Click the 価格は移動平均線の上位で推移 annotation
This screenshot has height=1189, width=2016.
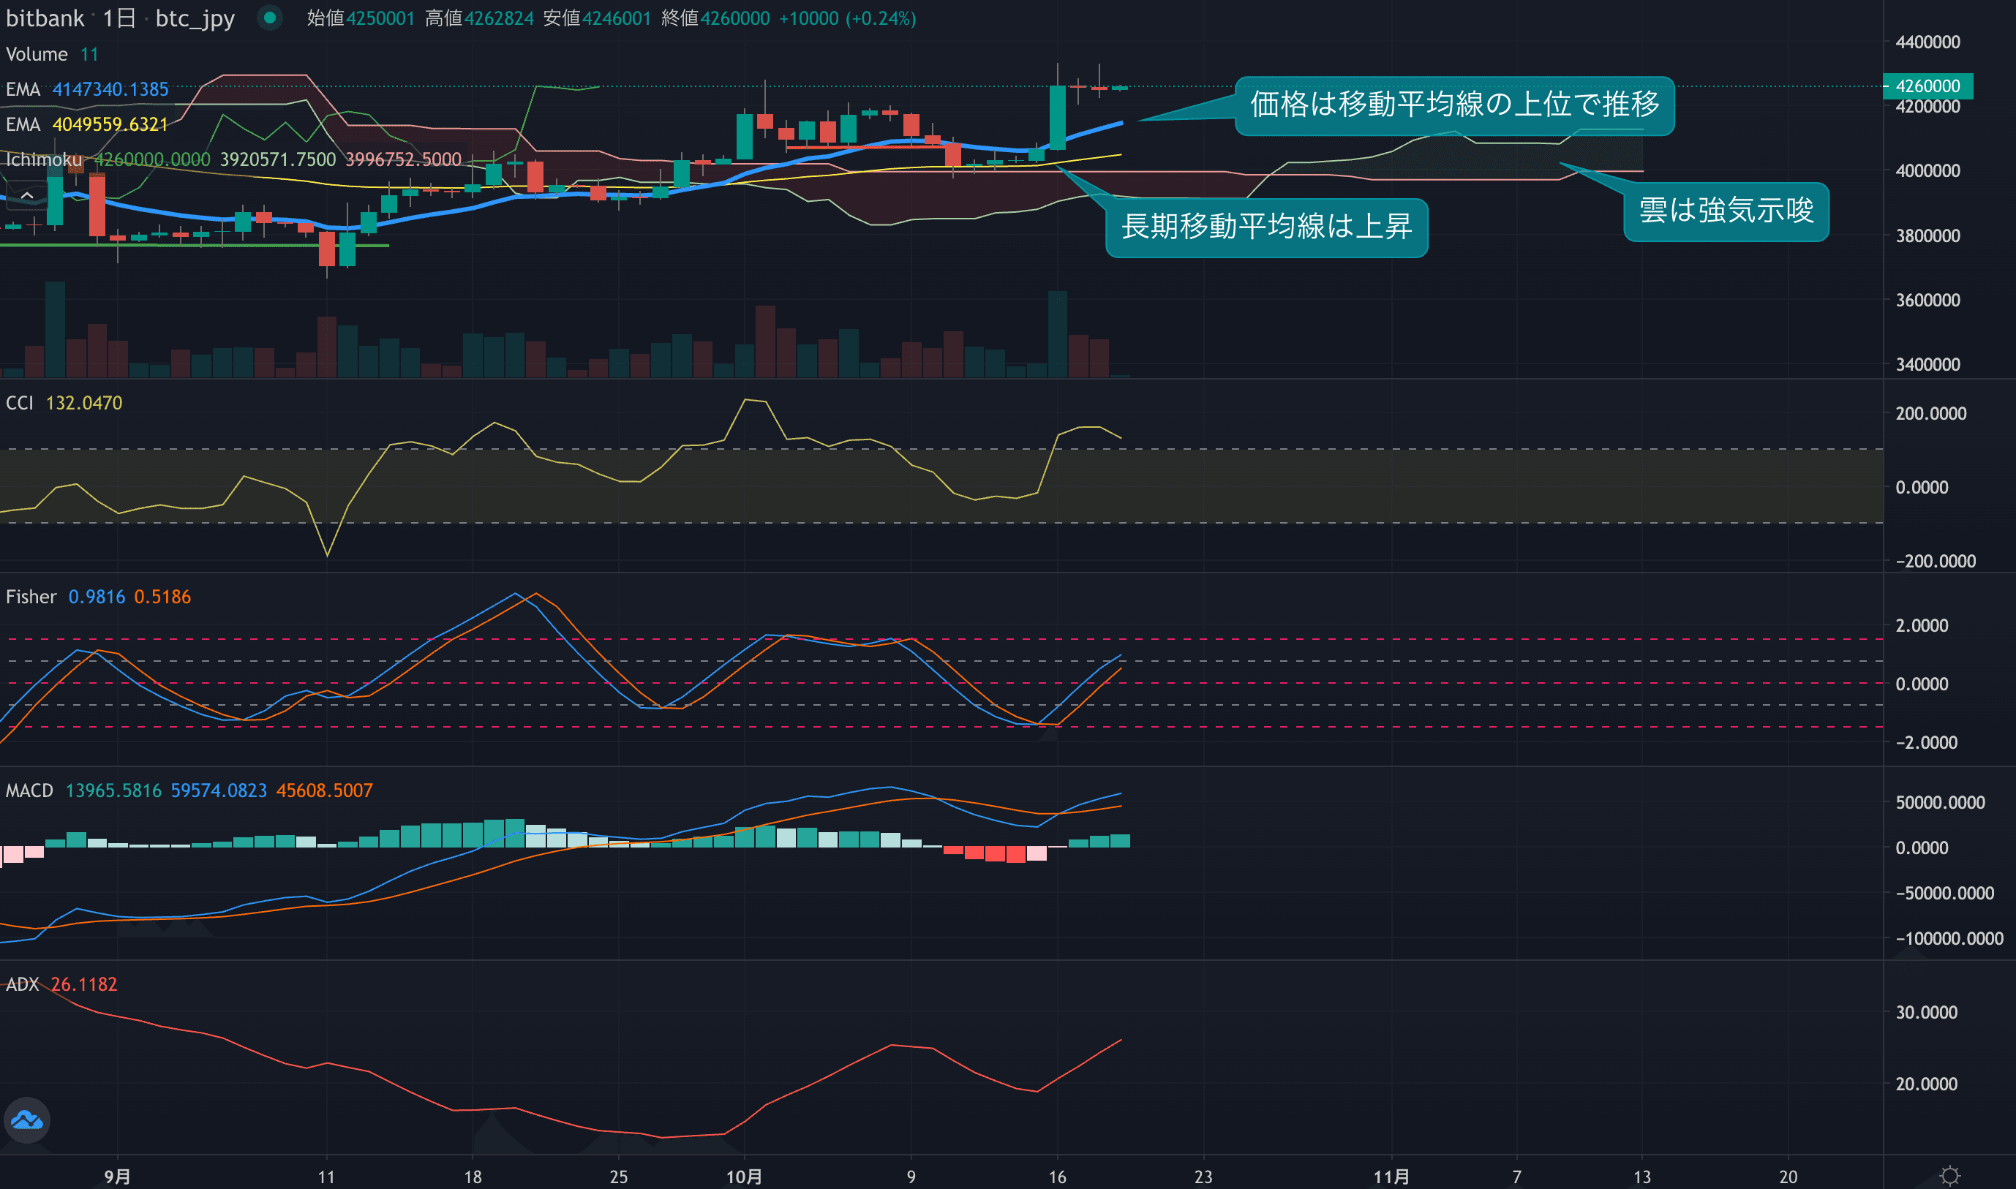[1453, 105]
